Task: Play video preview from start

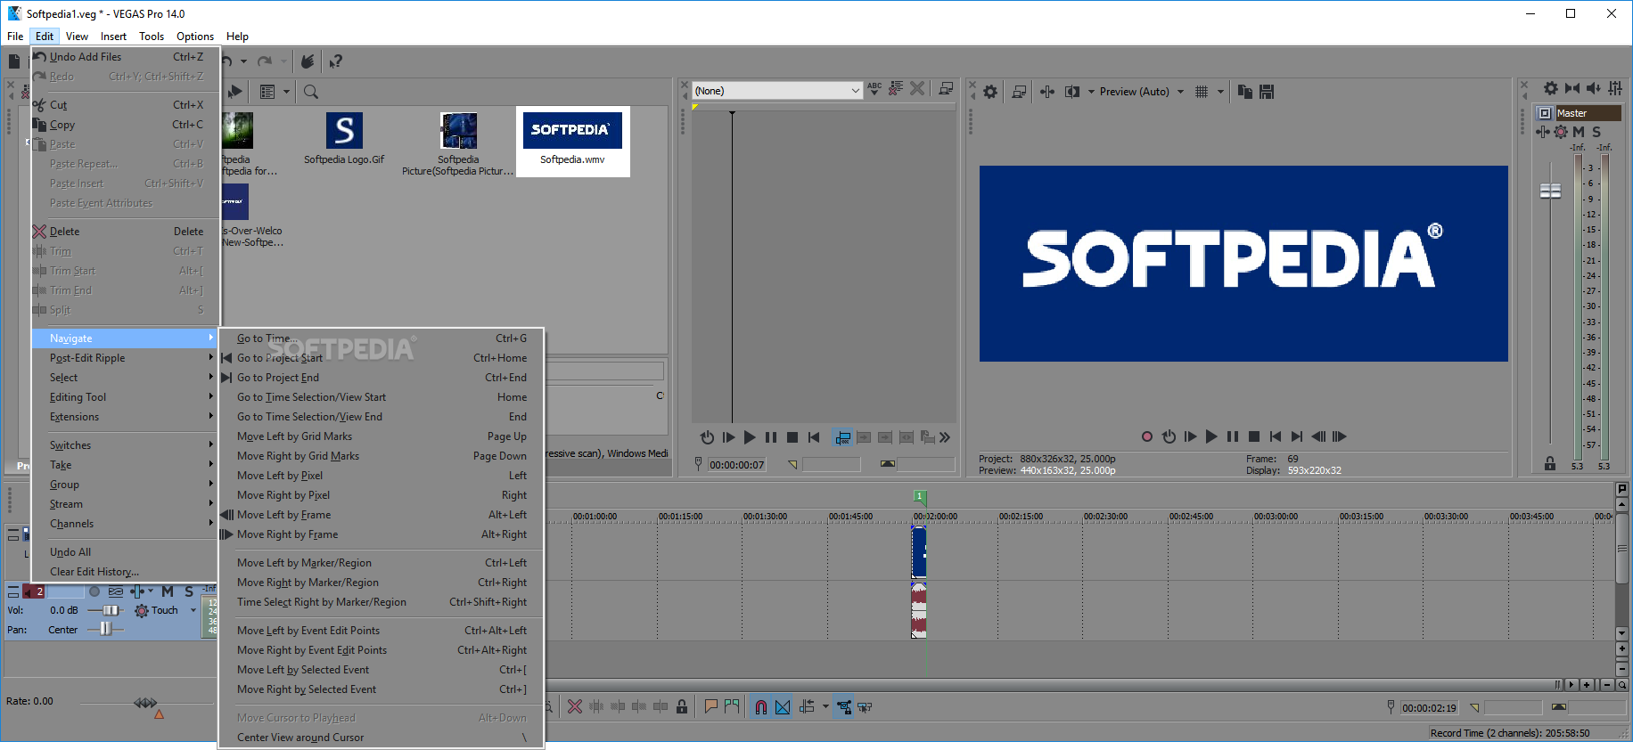Action: pos(1190,436)
